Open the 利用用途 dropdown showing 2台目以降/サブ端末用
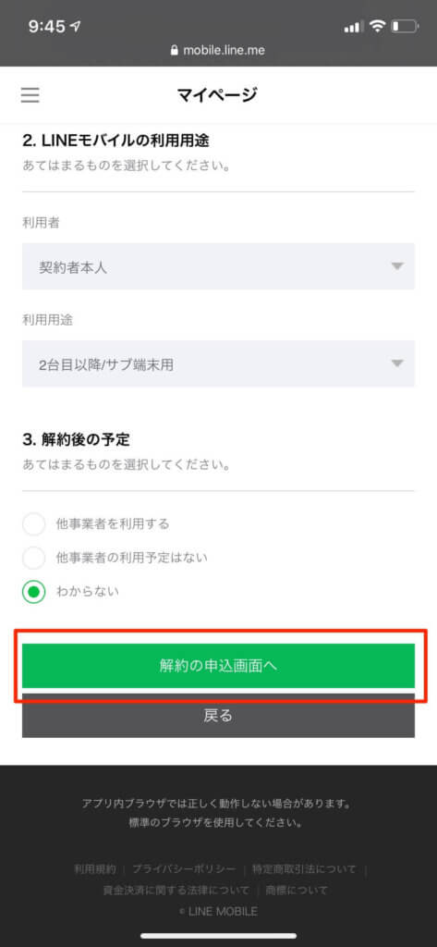Screen dimensions: 437x947 [x=218, y=363]
